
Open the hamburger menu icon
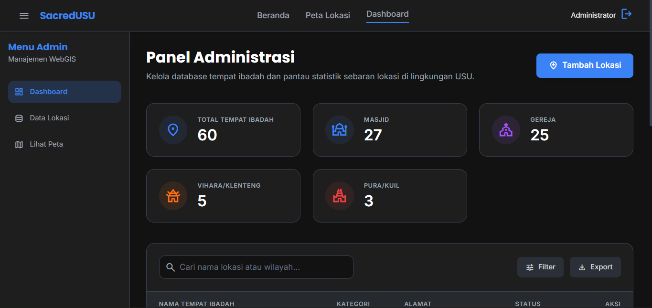[24, 16]
